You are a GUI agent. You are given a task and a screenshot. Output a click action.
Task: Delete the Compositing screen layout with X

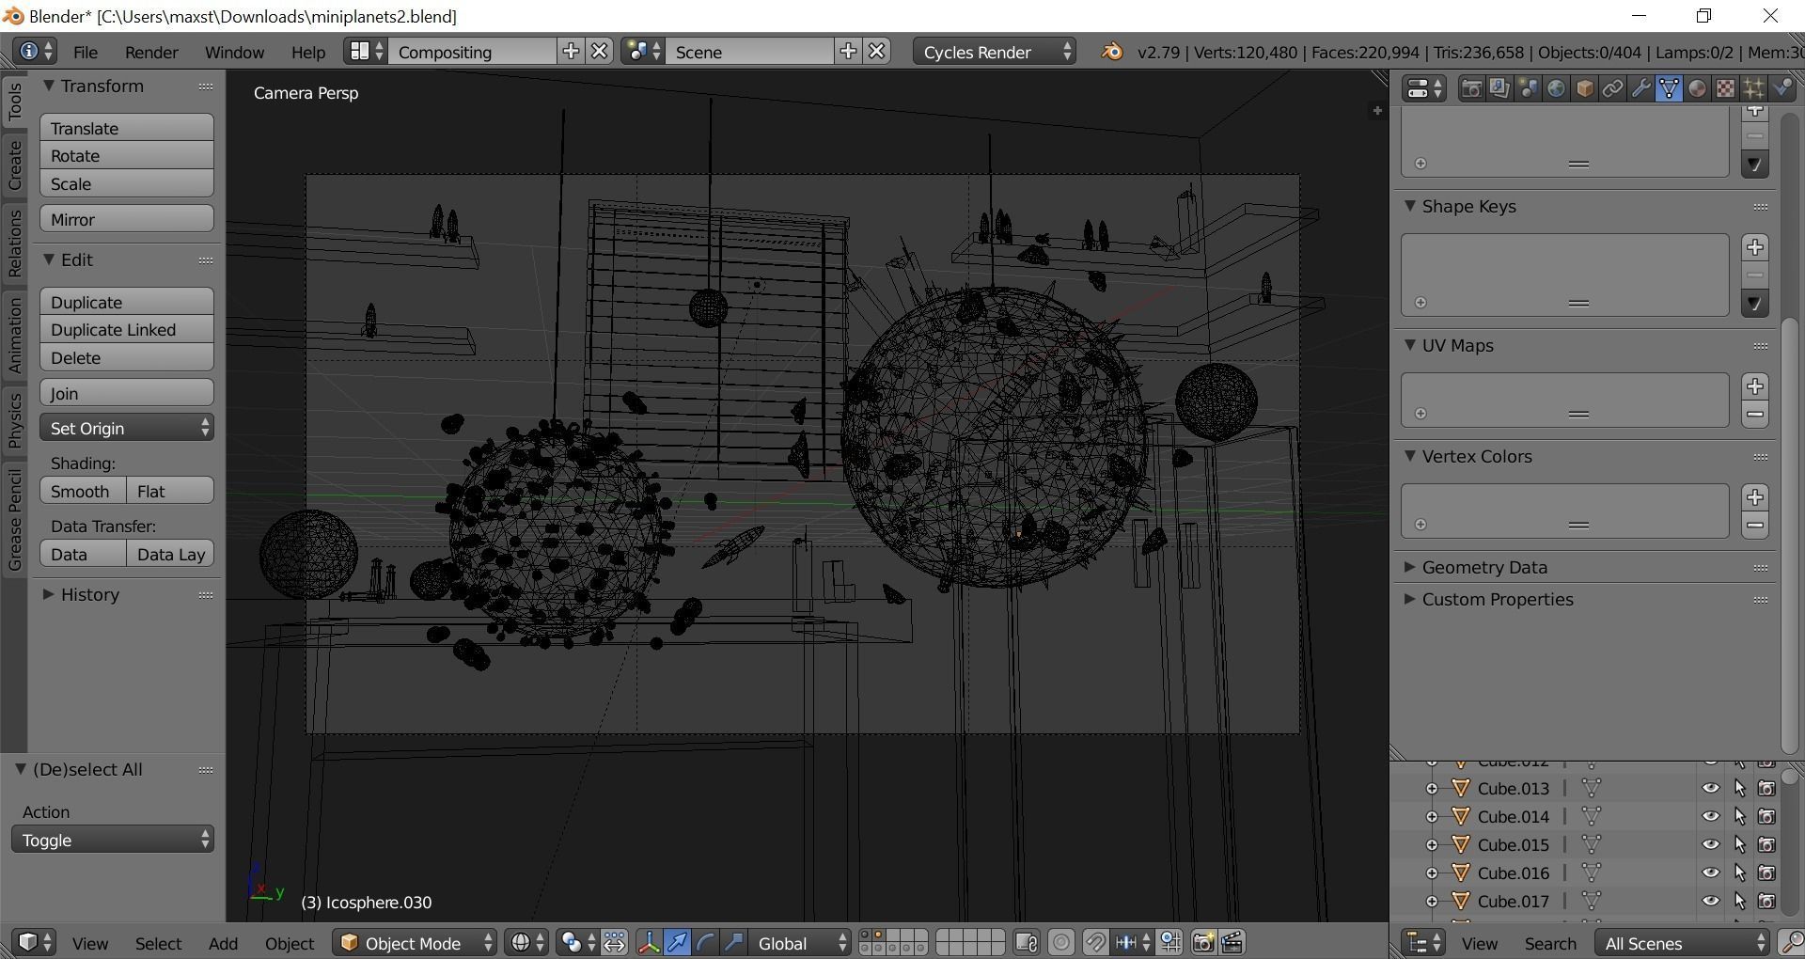click(x=599, y=52)
